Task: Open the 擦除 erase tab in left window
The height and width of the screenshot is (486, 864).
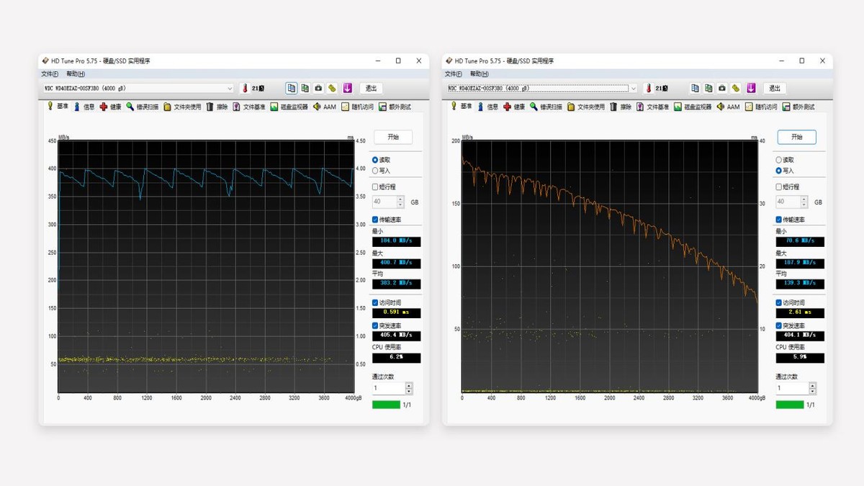Action: [x=217, y=107]
